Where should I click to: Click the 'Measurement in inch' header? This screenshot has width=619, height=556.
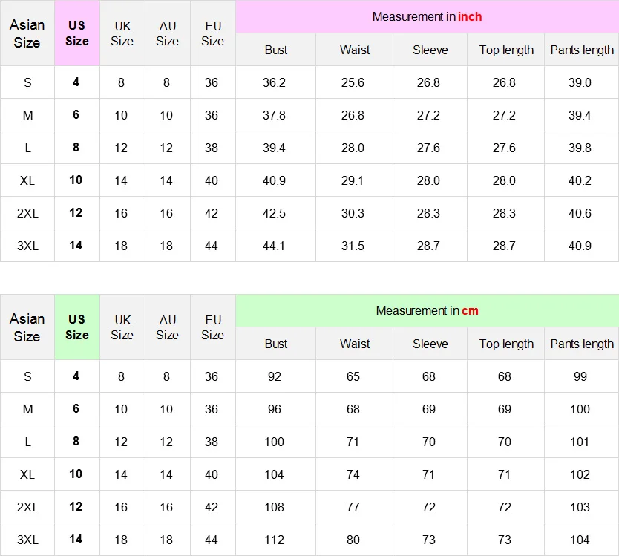(428, 16)
